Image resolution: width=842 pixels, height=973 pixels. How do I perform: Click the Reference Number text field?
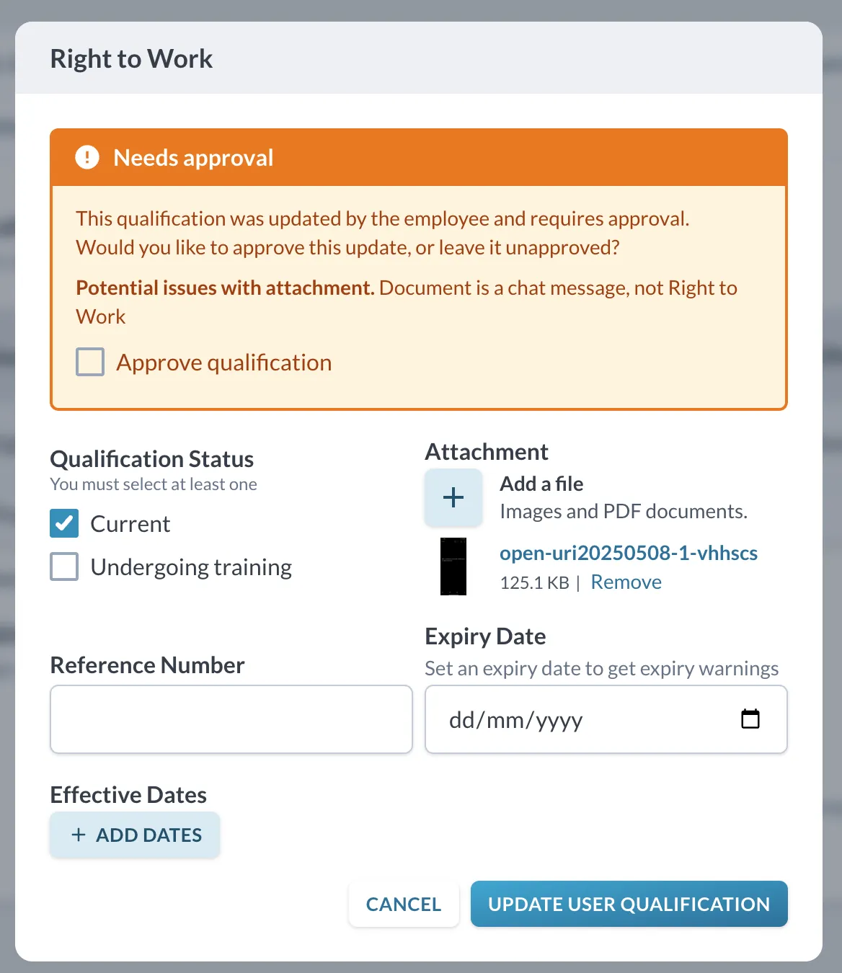[x=231, y=719]
